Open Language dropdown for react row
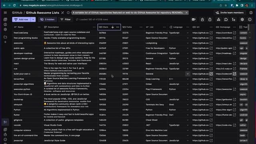 click(188, 64)
